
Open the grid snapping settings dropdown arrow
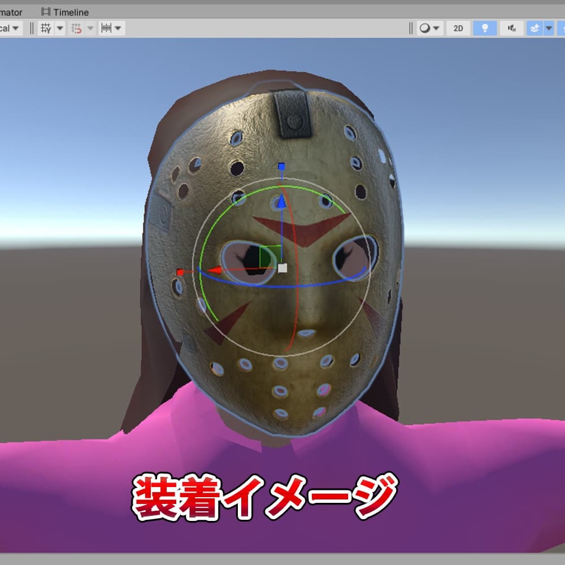coord(90,28)
